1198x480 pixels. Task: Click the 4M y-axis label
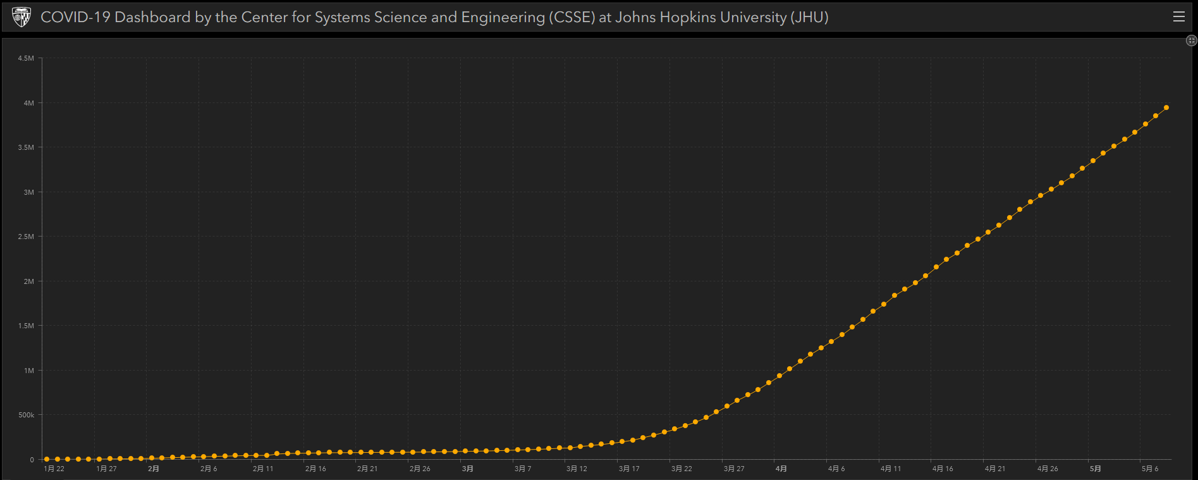28,103
